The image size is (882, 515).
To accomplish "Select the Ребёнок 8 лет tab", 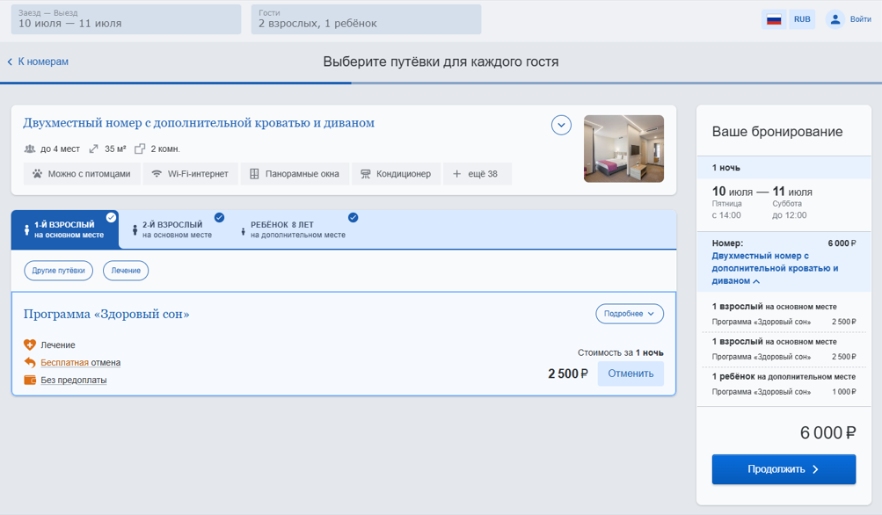I will tap(295, 229).
